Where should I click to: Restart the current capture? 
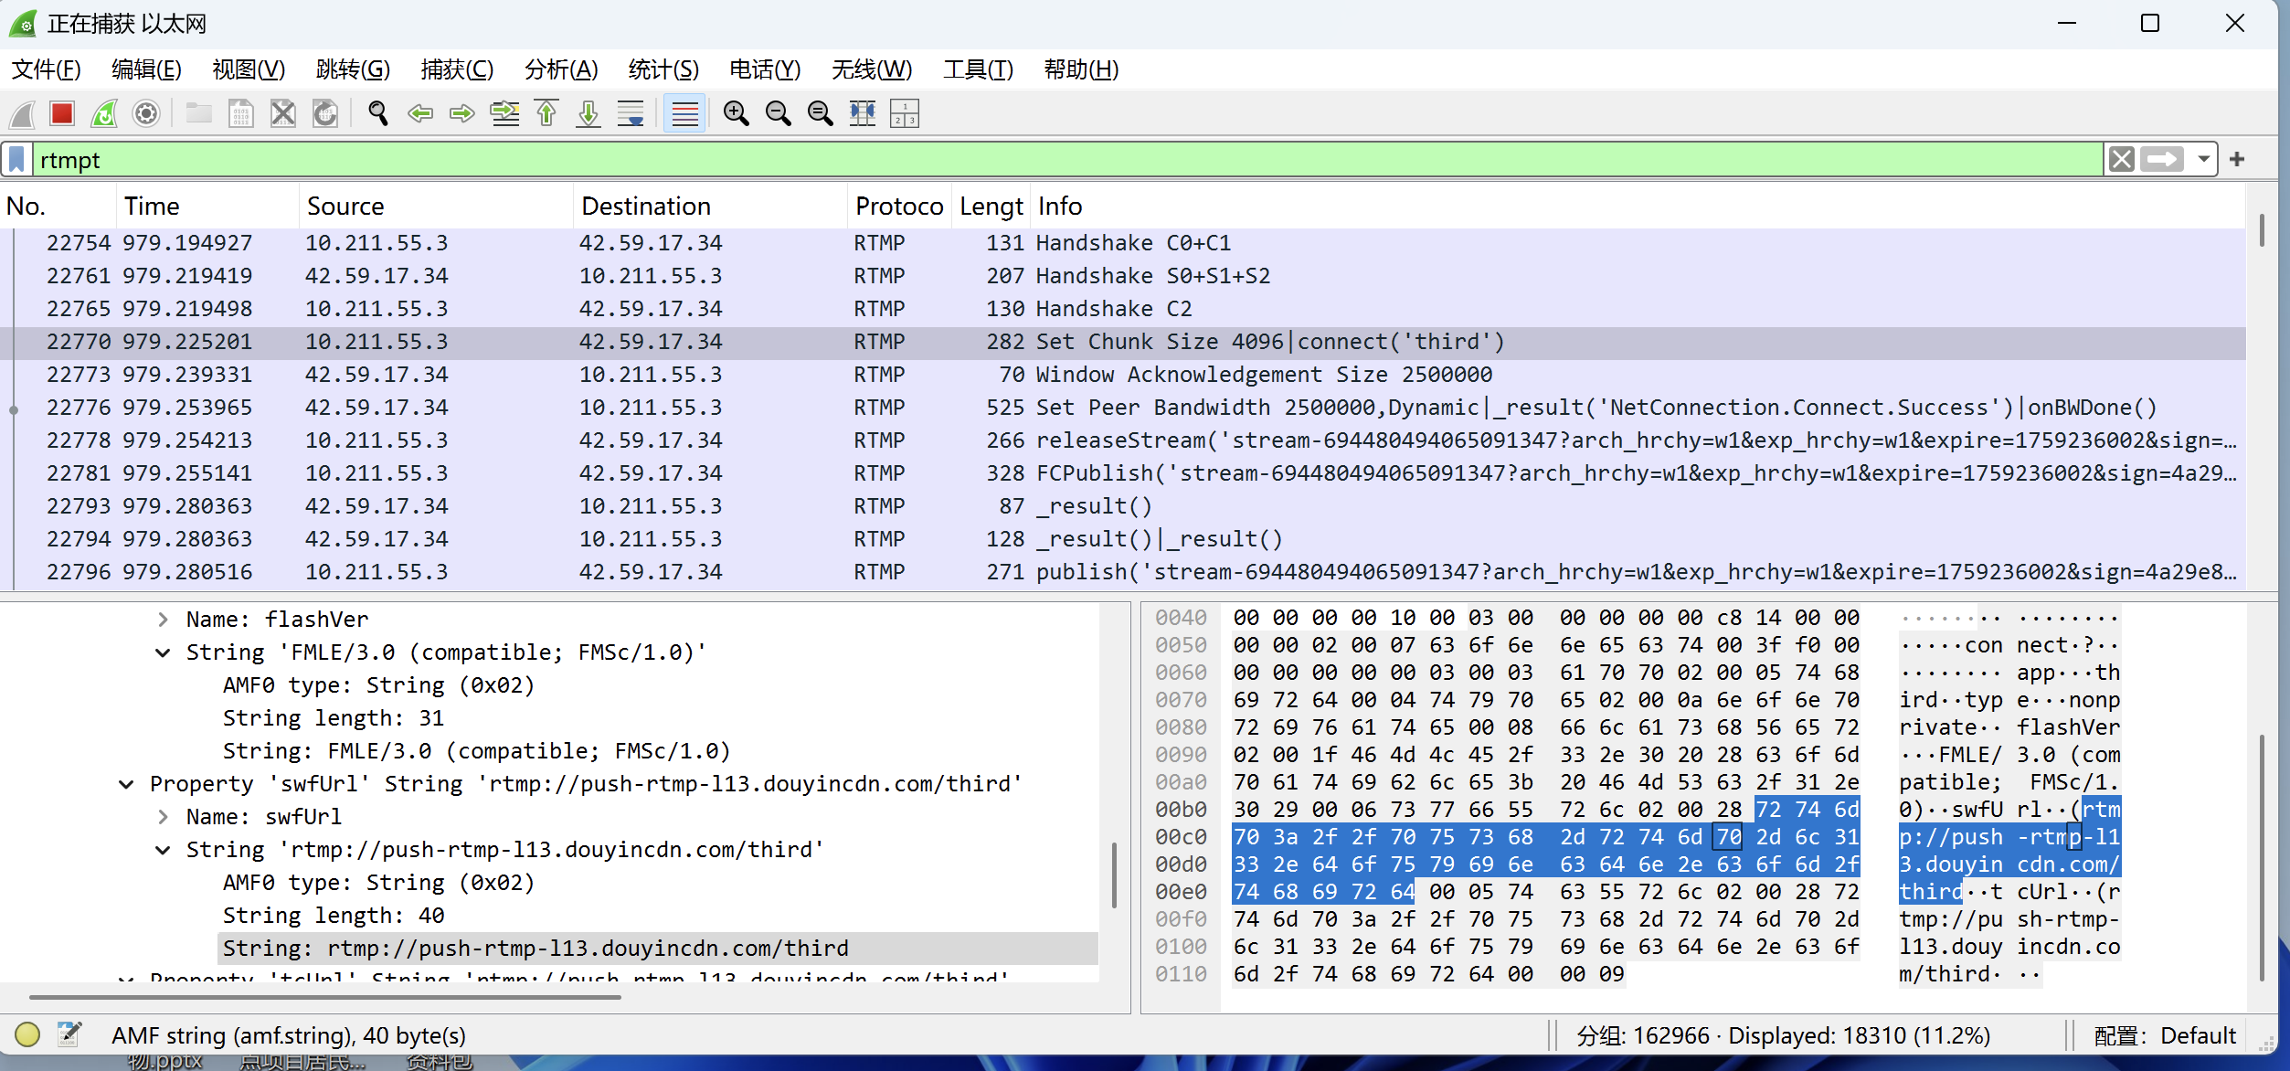pyautogui.click(x=104, y=113)
